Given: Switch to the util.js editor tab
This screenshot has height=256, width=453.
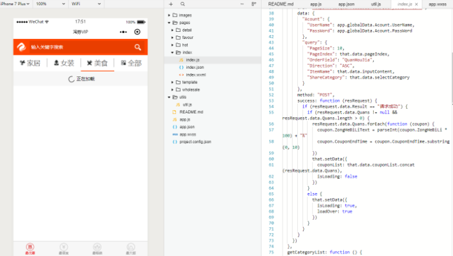Looking at the screenshot, I should [x=376, y=4].
